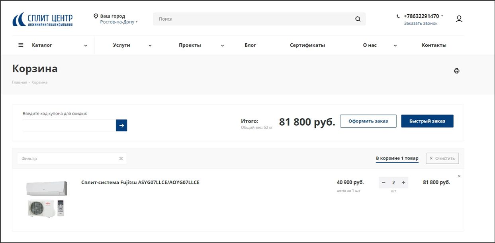This screenshot has height=243, width=495.
Task: Click the Заказать звонок link
Action: click(421, 23)
